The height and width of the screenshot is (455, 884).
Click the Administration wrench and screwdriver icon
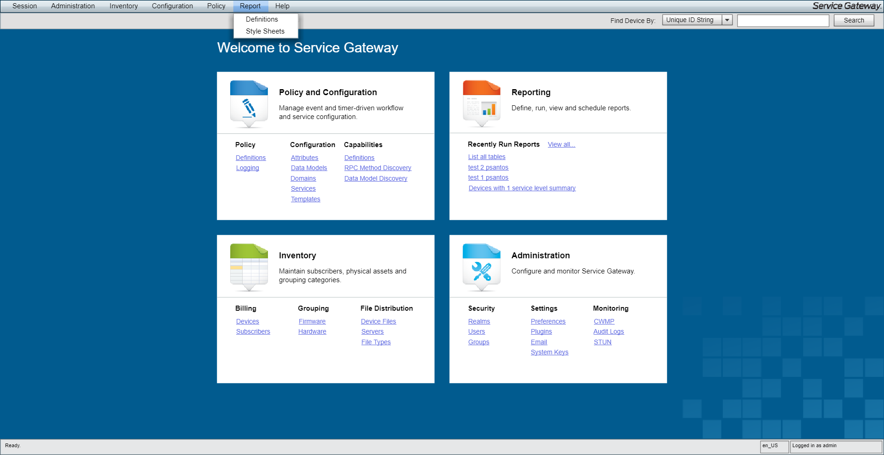(481, 267)
